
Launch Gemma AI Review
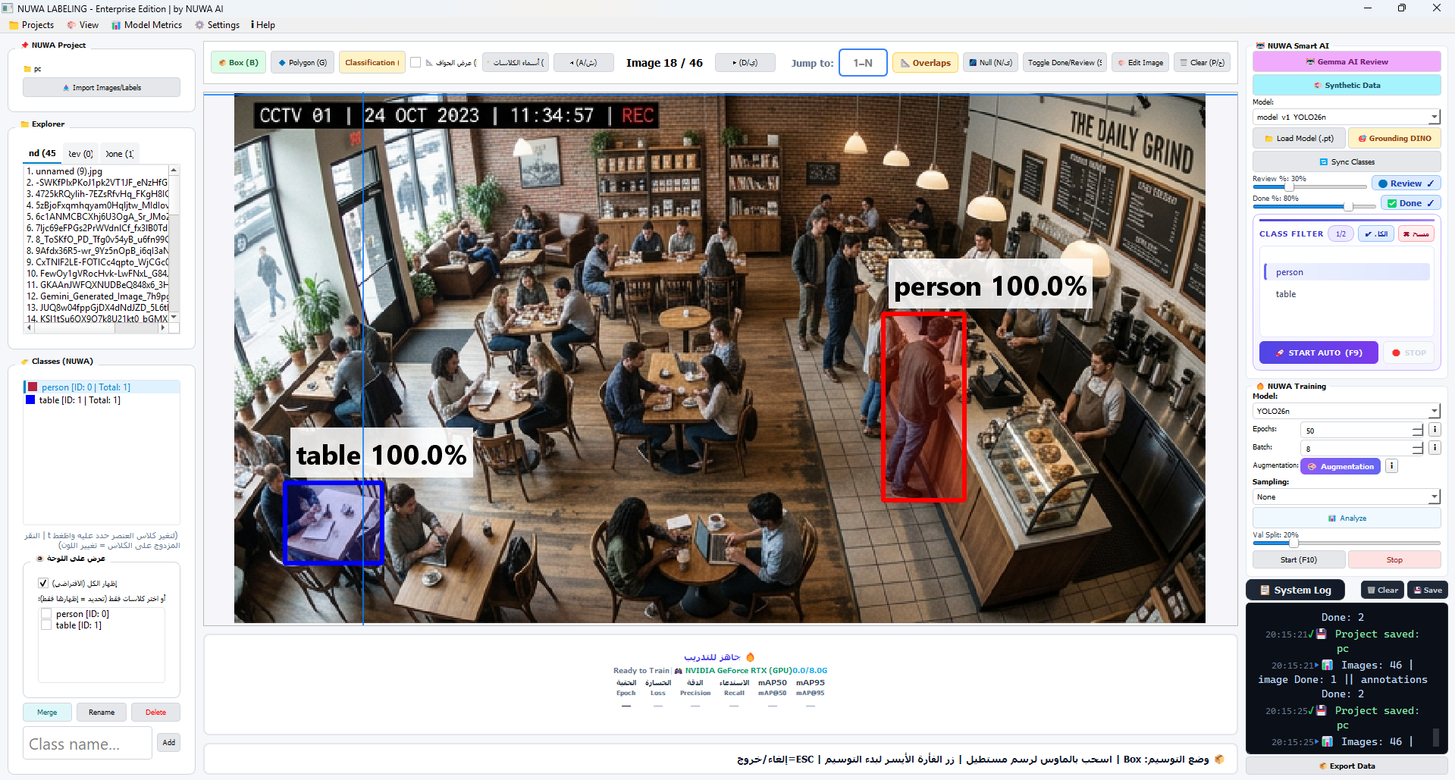coord(1347,62)
